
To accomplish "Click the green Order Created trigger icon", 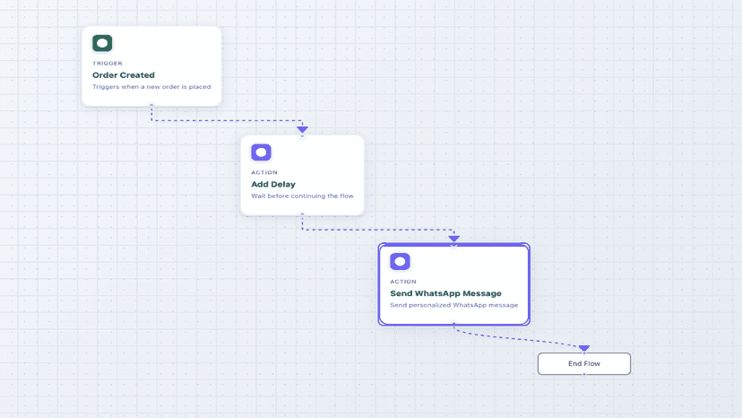I will point(102,43).
